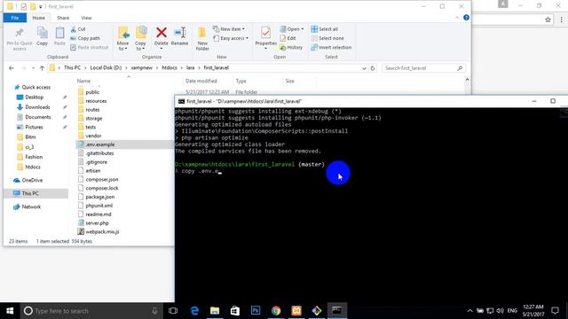568x319 pixels.
Task: Click History in Open group
Action: point(291,47)
